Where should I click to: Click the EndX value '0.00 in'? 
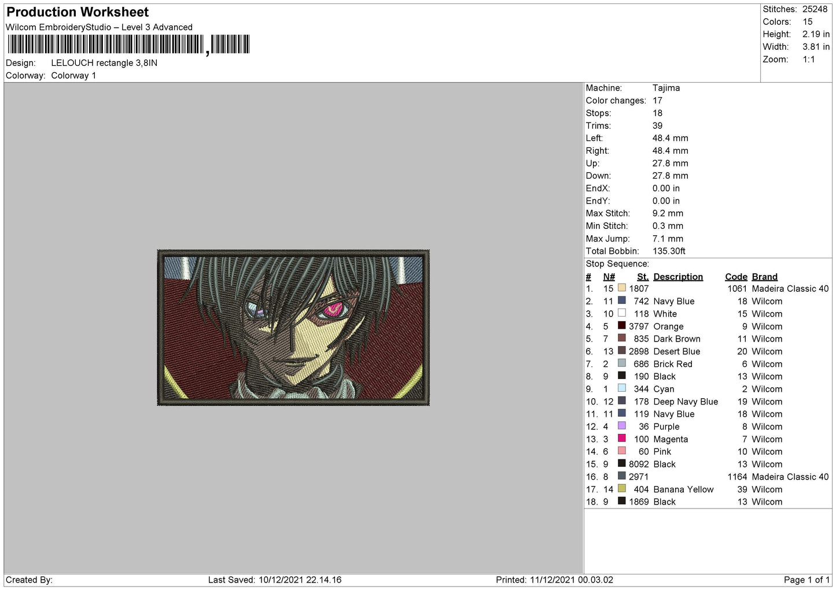(x=666, y=188)
